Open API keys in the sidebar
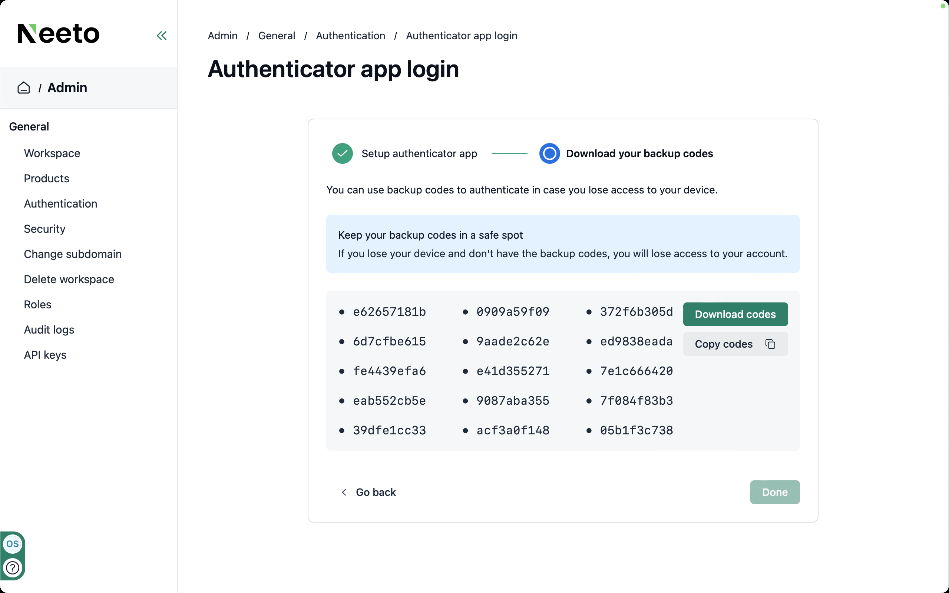This screenshot has width=949, height=593. pos(45,355)
